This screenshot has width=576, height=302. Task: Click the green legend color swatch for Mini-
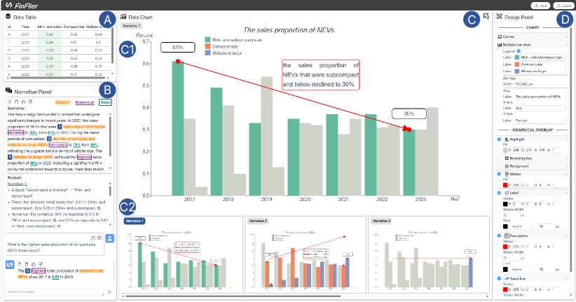pos(517,57)
